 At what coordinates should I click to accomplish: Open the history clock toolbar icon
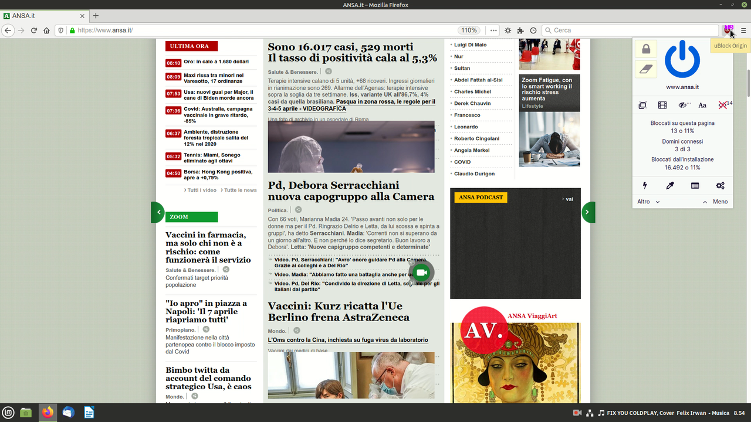533,30
